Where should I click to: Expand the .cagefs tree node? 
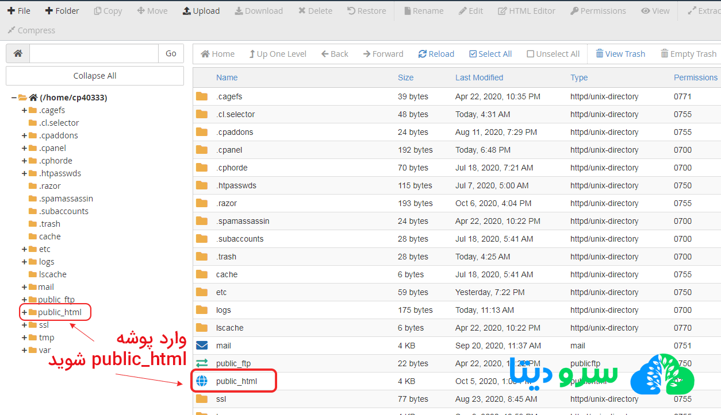(23, 110)
